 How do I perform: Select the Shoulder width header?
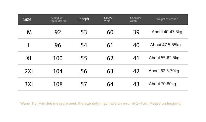136,20
